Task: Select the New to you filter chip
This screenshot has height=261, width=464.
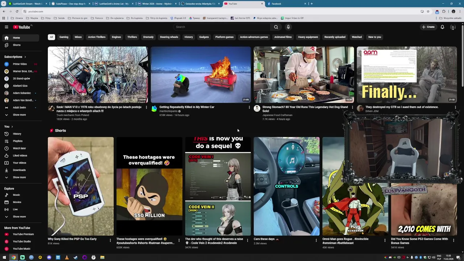Action: click(374, 37)
